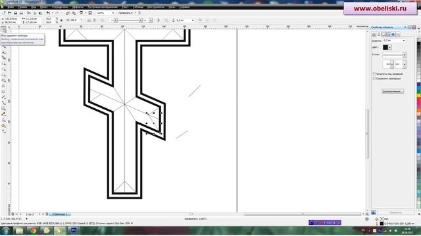Viewport: 421px width, 236px height.
Task: Click the Paste icon in toolbar
Action: (x=41, y=13)
